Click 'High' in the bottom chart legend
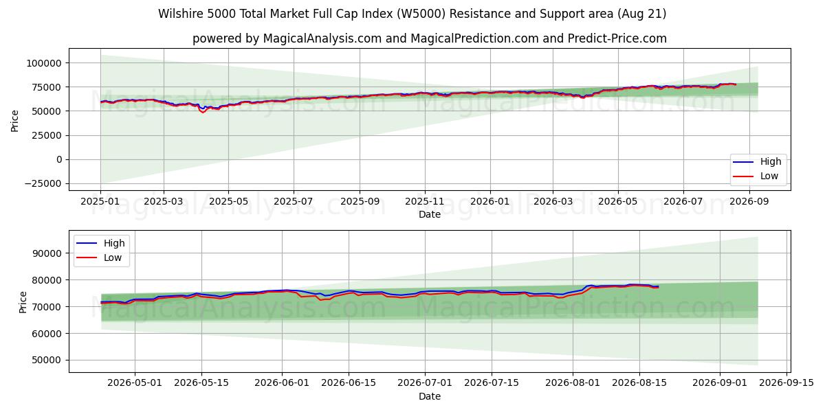The image size is (825, 412). click(114, 243)
